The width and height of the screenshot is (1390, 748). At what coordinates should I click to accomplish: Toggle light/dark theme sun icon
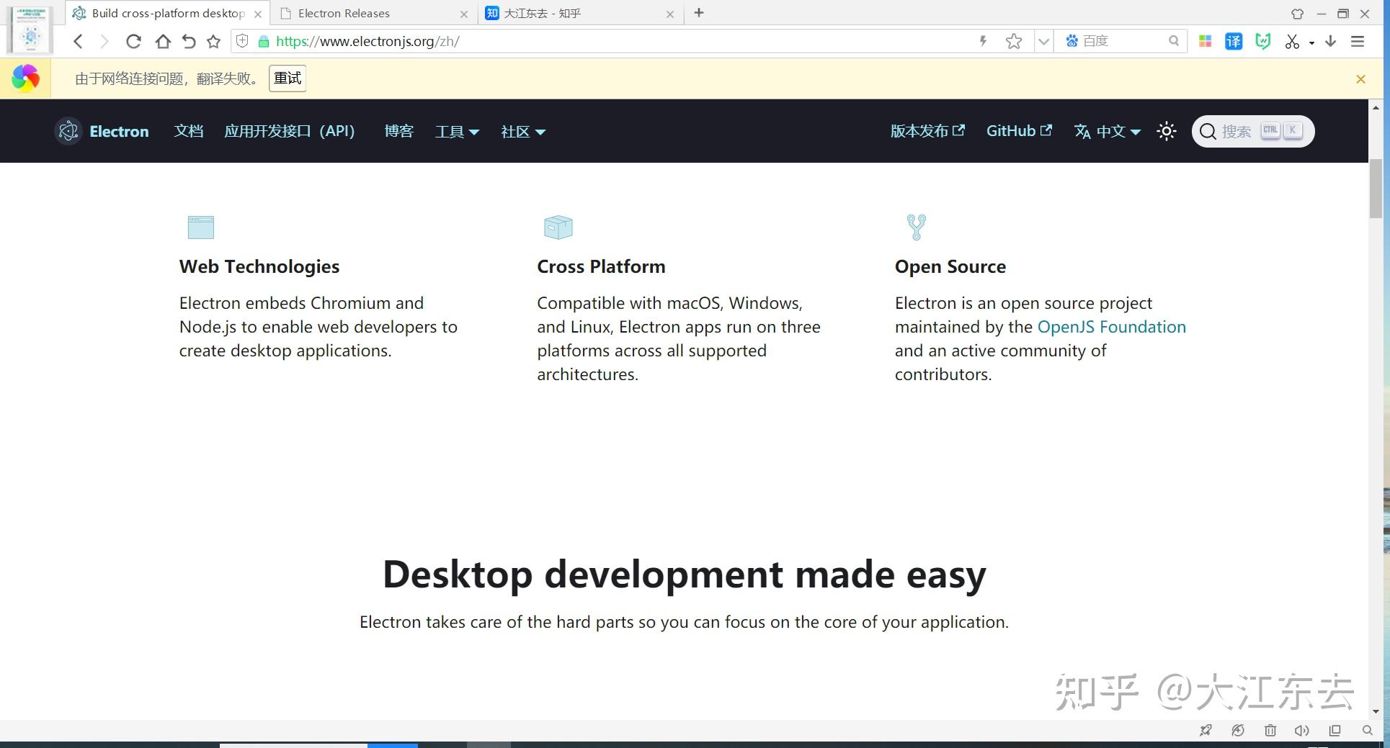(1167, 131)
